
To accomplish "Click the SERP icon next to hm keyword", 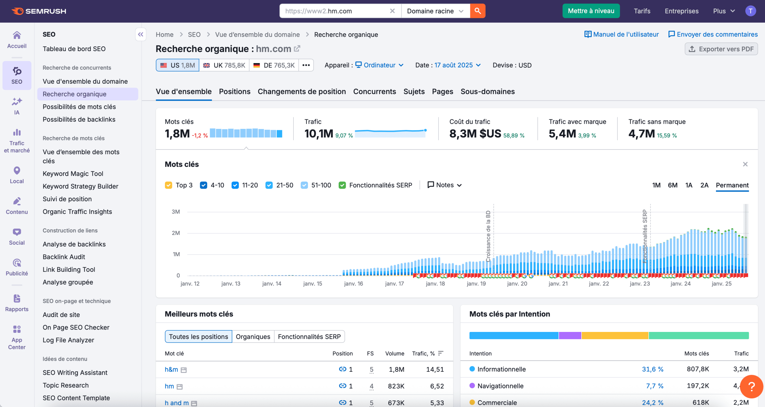I will click(180, 387).
